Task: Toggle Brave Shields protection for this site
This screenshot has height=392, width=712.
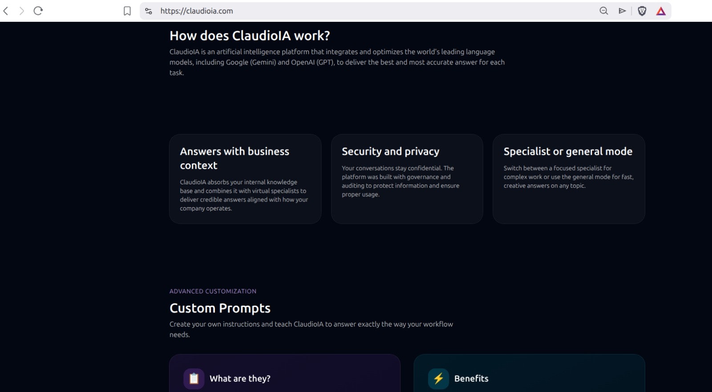Action: 642,11
